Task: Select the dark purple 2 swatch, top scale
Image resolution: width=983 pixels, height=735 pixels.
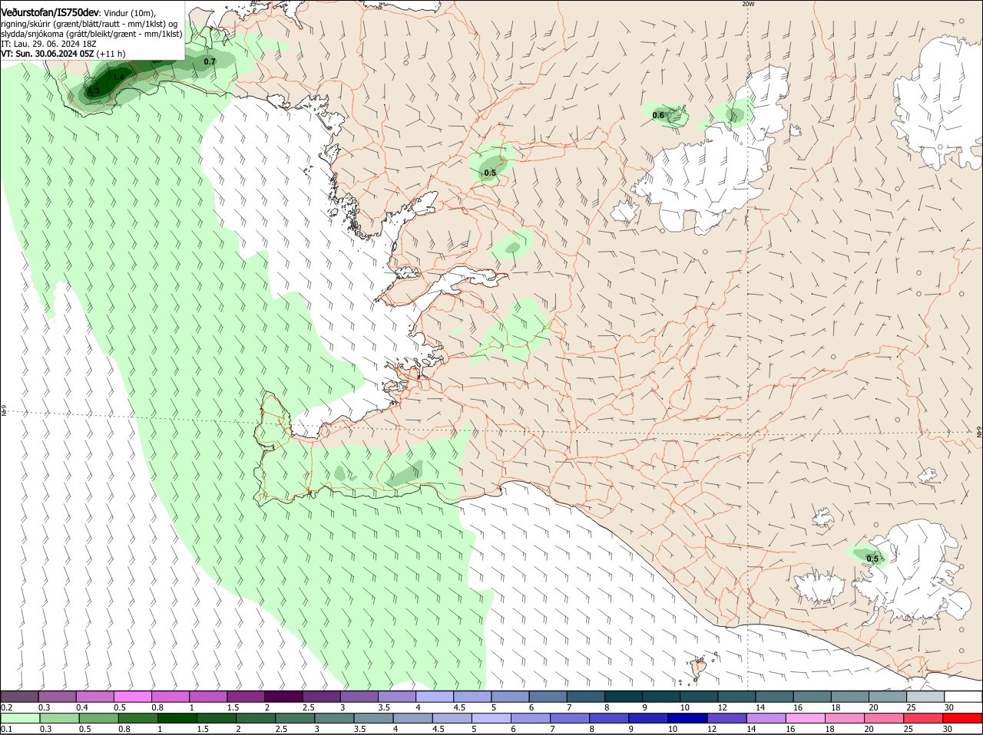Action: 283,697
